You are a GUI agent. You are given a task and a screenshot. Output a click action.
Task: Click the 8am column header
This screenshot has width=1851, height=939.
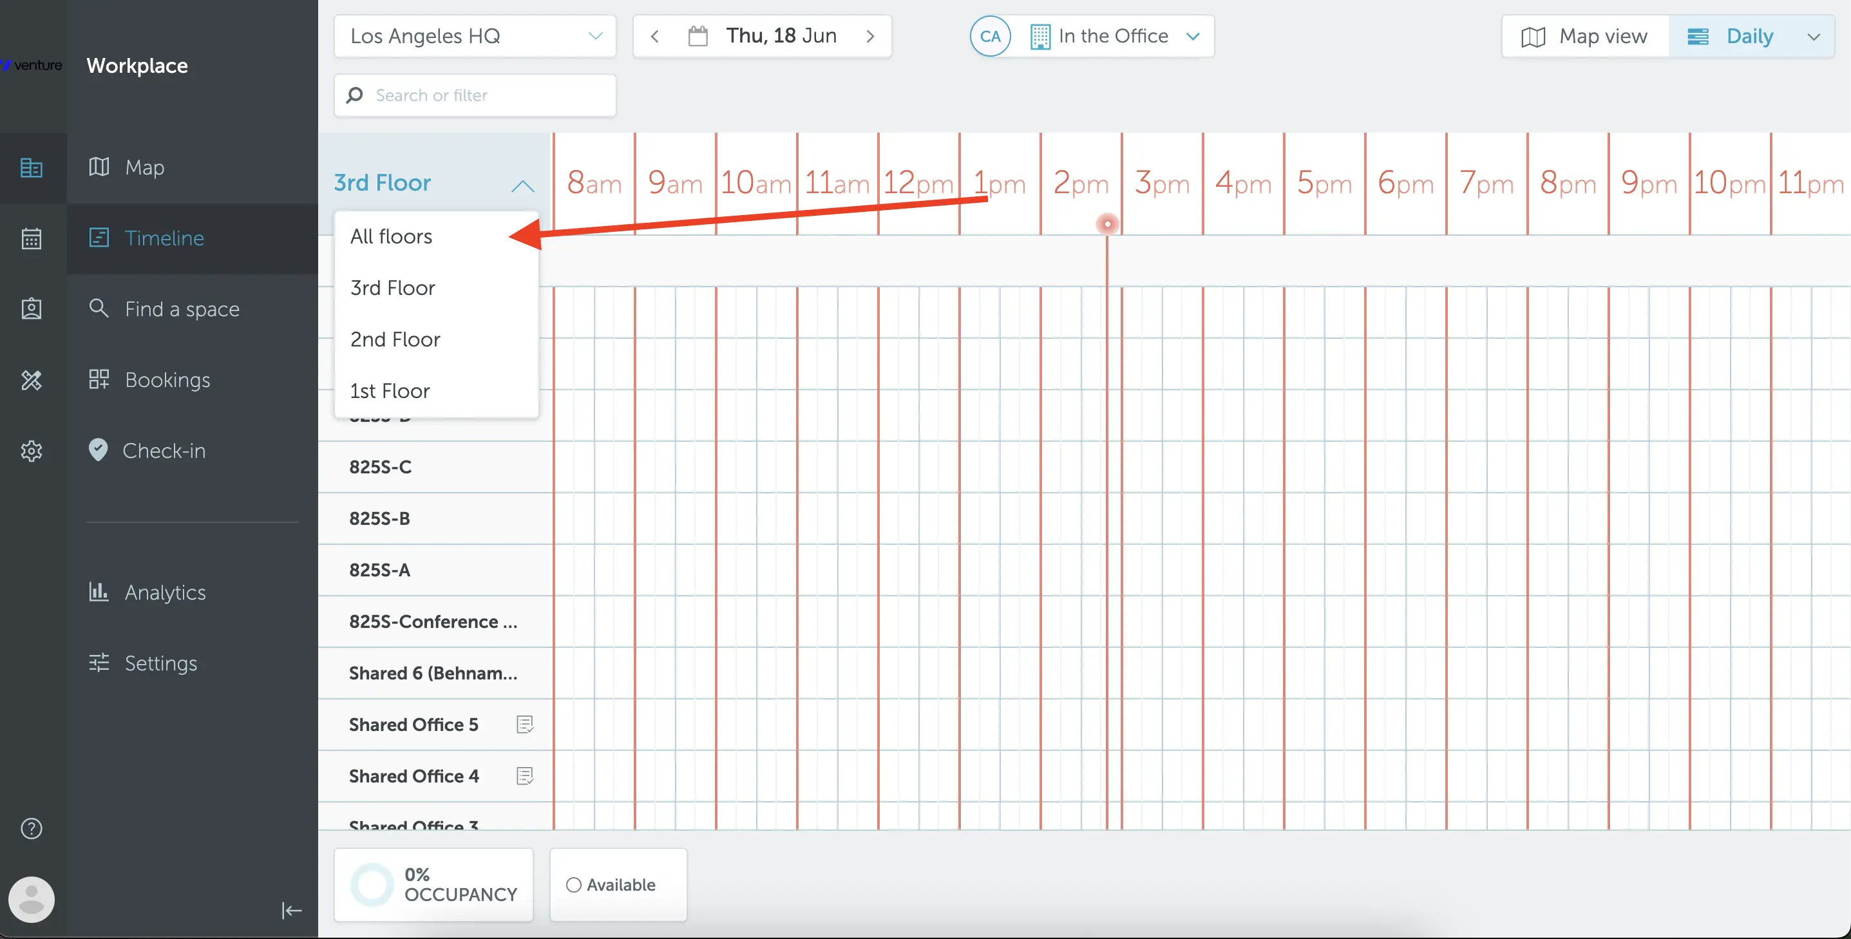[594, 183]
